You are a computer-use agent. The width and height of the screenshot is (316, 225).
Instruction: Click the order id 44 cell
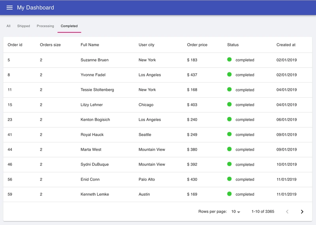10,149
